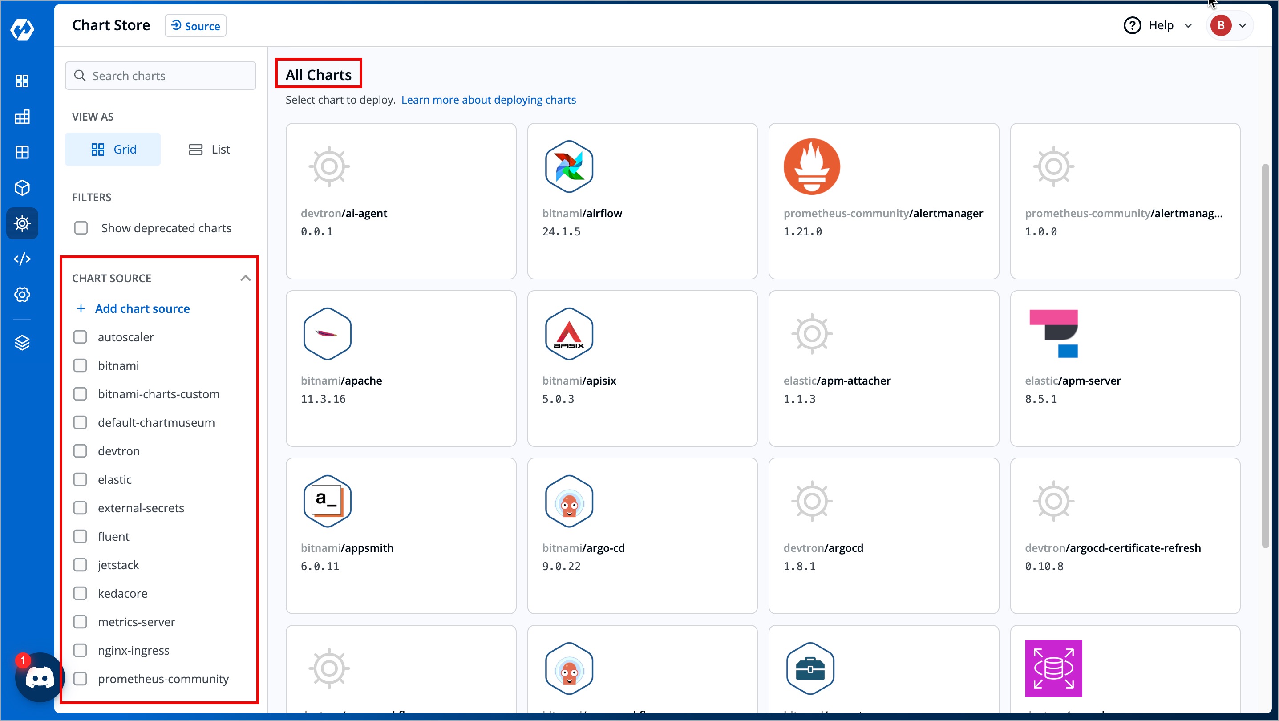This screenshot has height=721, width=1279.
Task: Click the Source button beside Chart Store
Action: pos(196,26)
